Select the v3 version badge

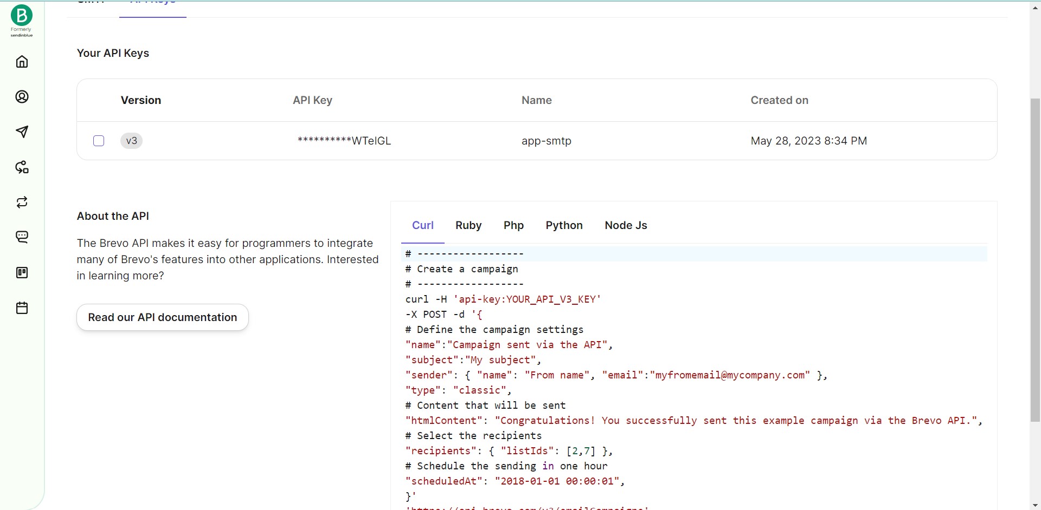(x=131, y=141)
